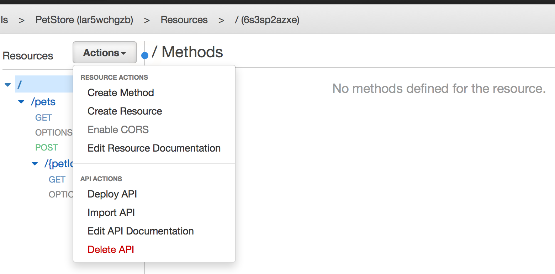Select Deploy API from the menu
555x274 pixels.
point(112,194)
